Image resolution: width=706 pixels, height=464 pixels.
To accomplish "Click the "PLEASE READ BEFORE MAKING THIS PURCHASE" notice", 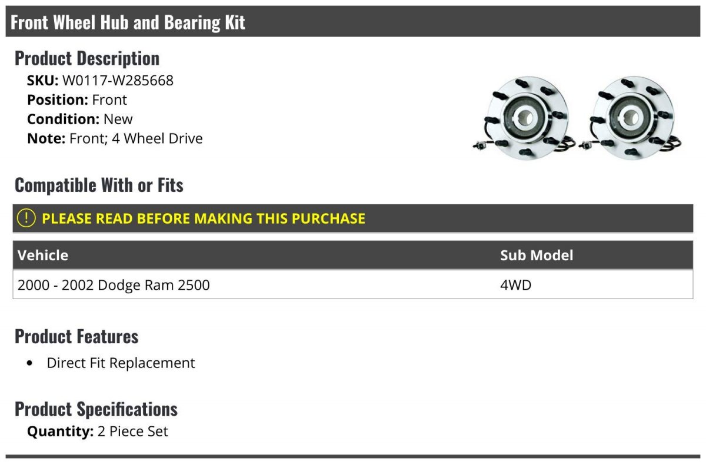I will (x=203, y=218).
